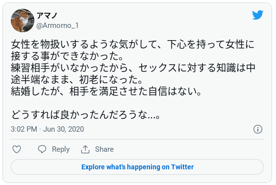
Task: Click the tweet line starting 女性を物扱い
Action: click(x=133, y=44)
